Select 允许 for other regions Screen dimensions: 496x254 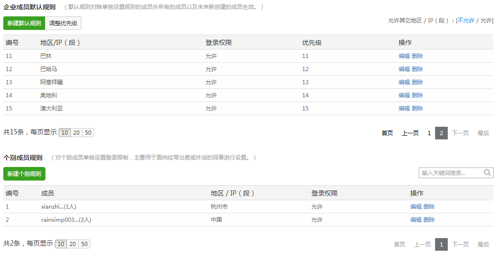point(486,21)
